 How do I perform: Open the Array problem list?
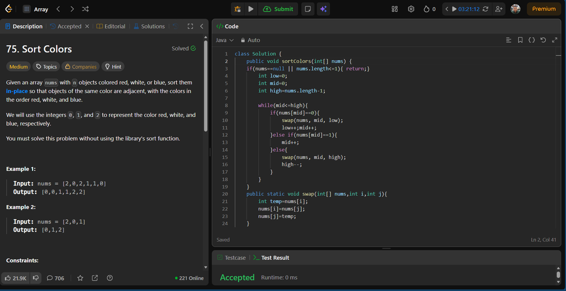(35, 9)
